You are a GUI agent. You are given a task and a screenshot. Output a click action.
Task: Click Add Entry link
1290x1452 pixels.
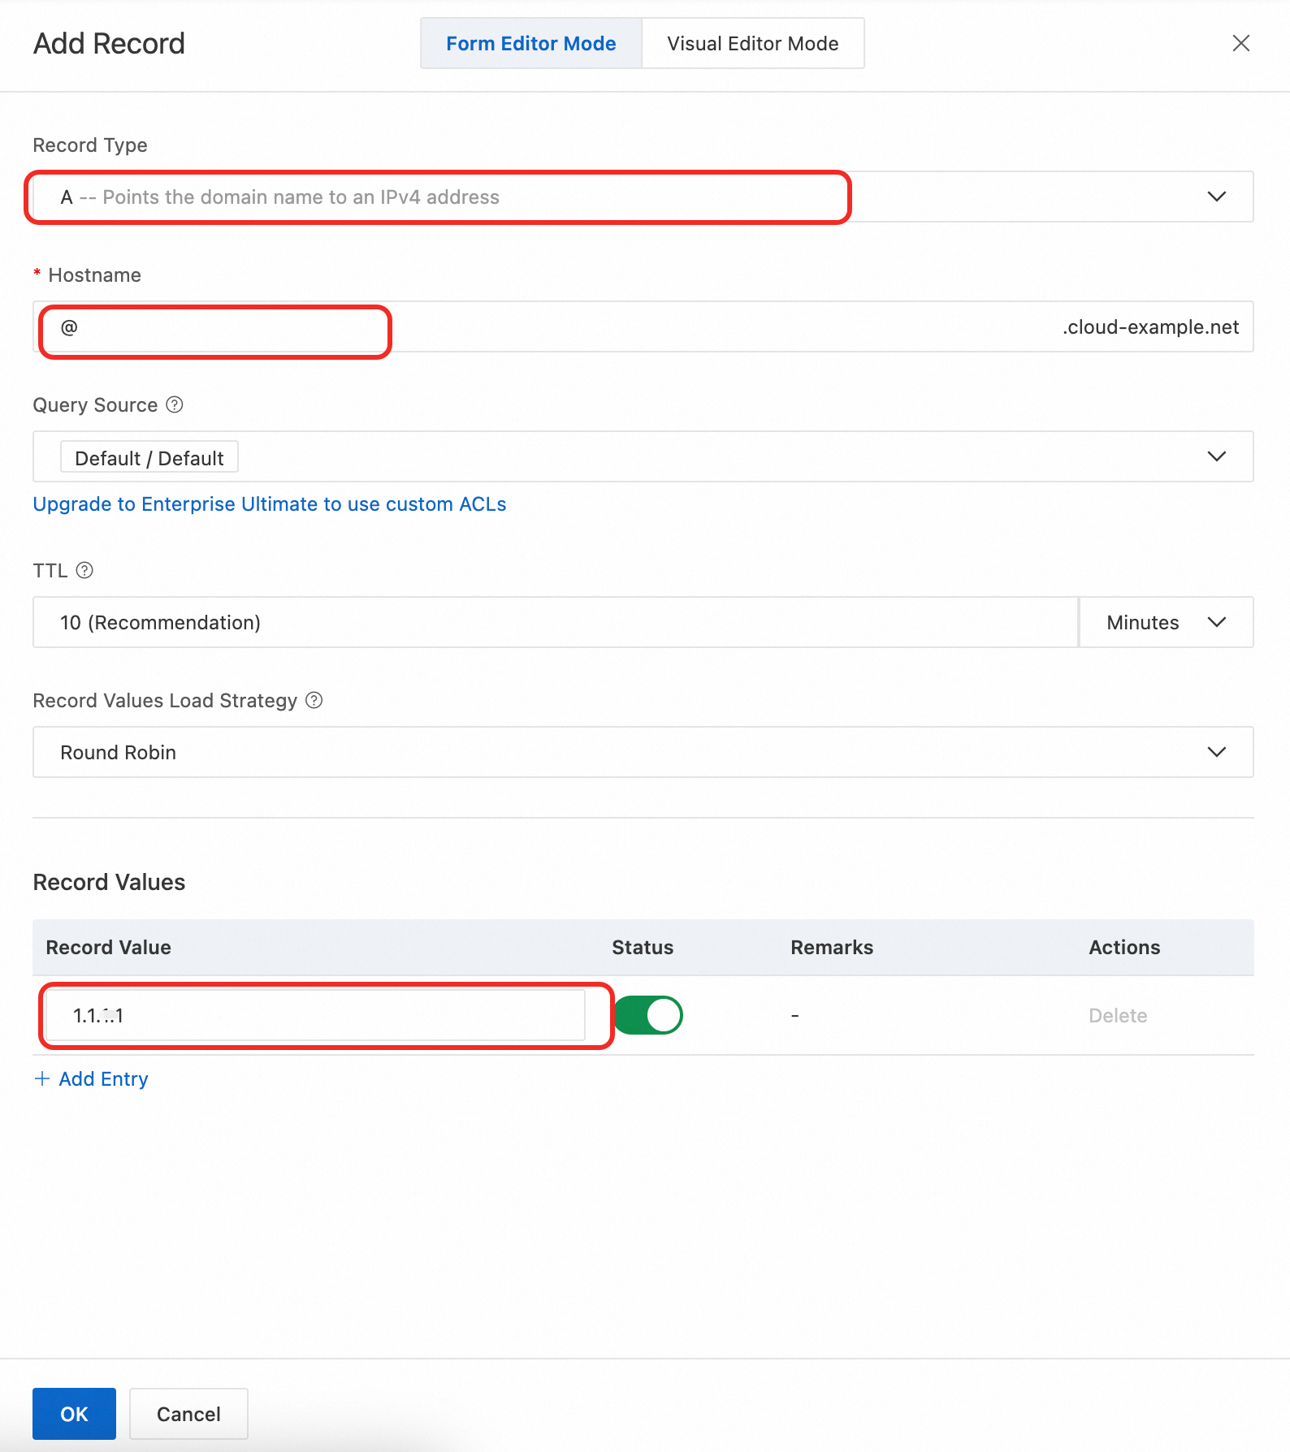click(x=103, y=1078)
